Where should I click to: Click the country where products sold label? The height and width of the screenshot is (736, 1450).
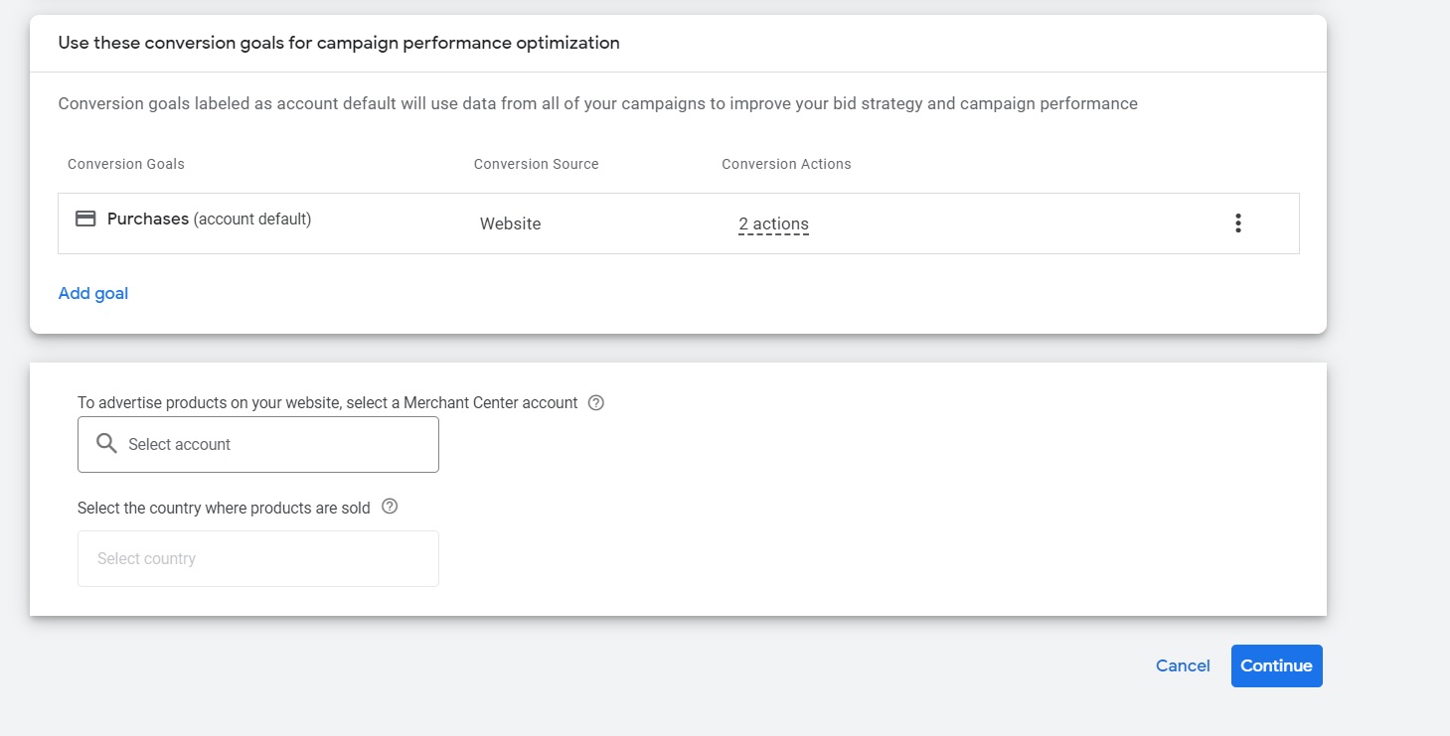224,508
